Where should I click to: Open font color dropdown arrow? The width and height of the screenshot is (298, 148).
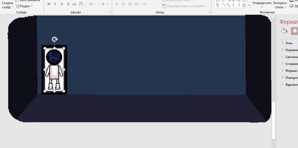tap(108, 4)
